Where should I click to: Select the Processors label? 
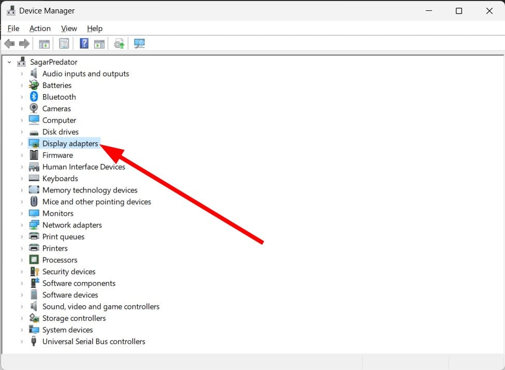(x=60, y=260)
